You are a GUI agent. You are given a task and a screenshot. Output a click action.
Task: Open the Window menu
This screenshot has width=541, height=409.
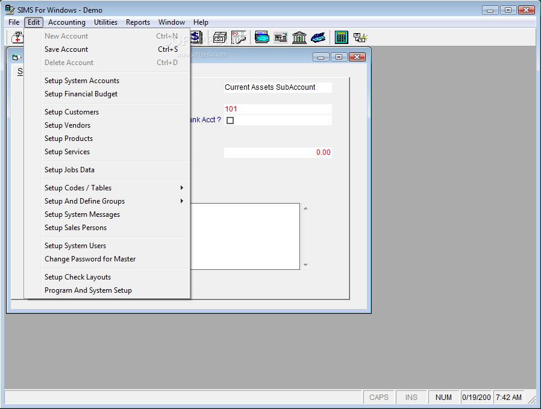[172, 22]
